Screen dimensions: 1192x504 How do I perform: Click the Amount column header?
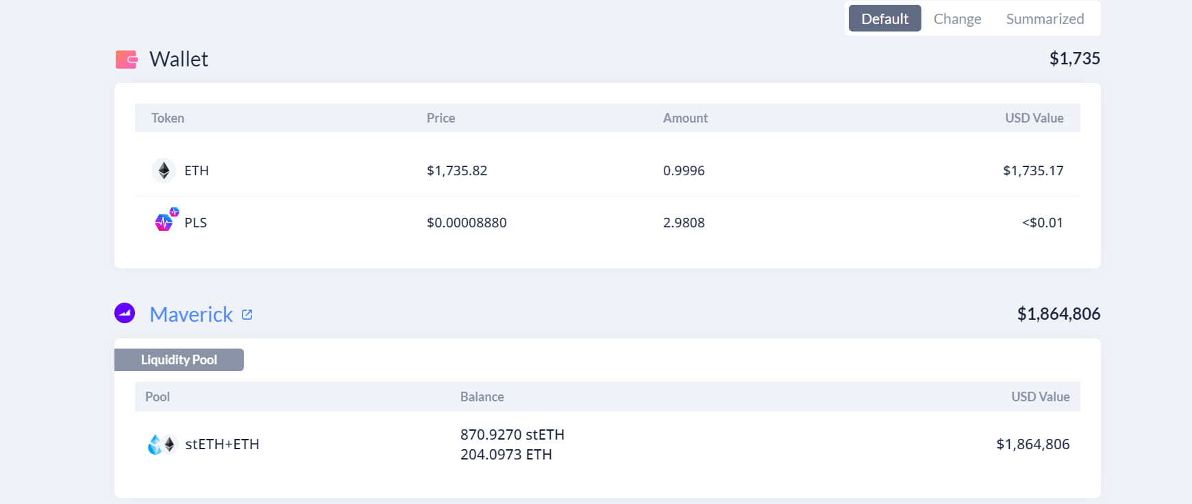point(685,118)
